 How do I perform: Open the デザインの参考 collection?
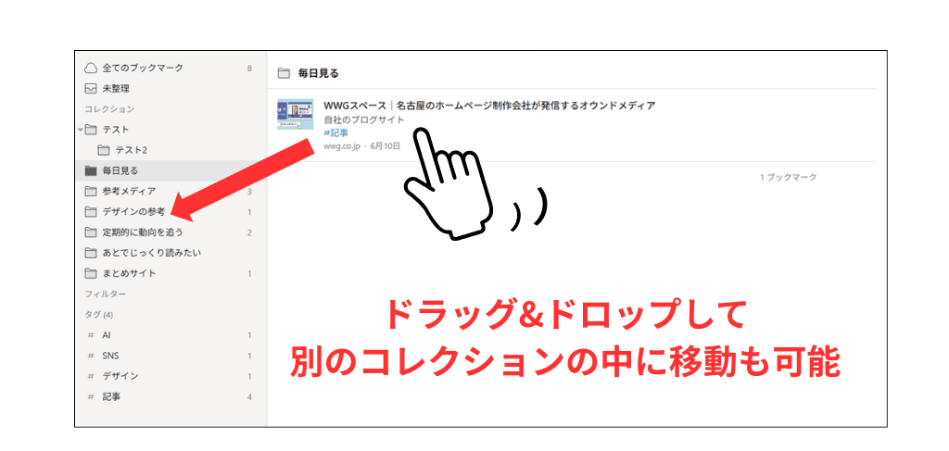pos(133,212)
